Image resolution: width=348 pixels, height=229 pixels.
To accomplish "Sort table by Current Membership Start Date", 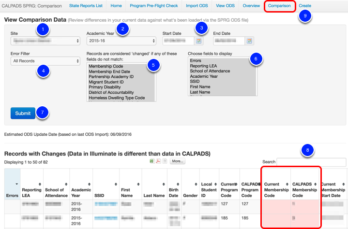I will (x=343, y=184).
